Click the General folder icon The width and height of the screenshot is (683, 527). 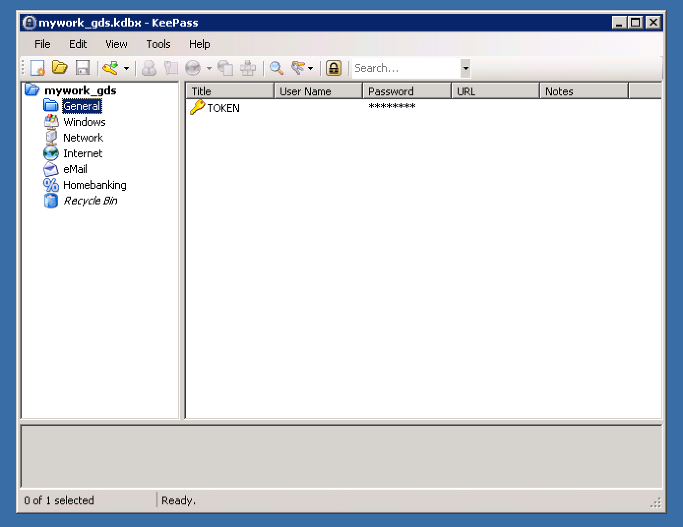click(x=51, y=106)
